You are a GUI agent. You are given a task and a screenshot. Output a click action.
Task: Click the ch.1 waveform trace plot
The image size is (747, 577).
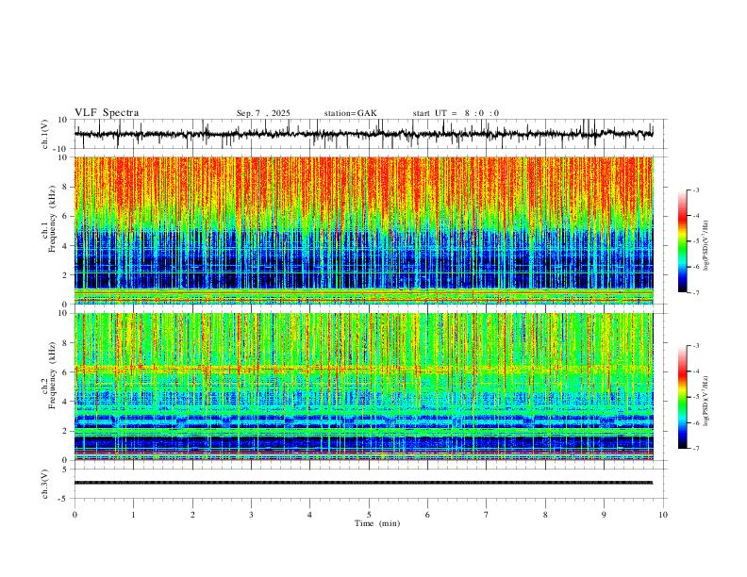pyautogui.click(x=363, y=134)
